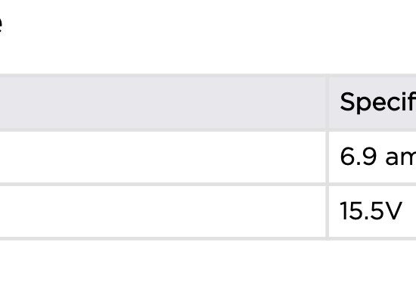
Task: Click the column divider left of "6.9 am"
Action: pos(328,157)
